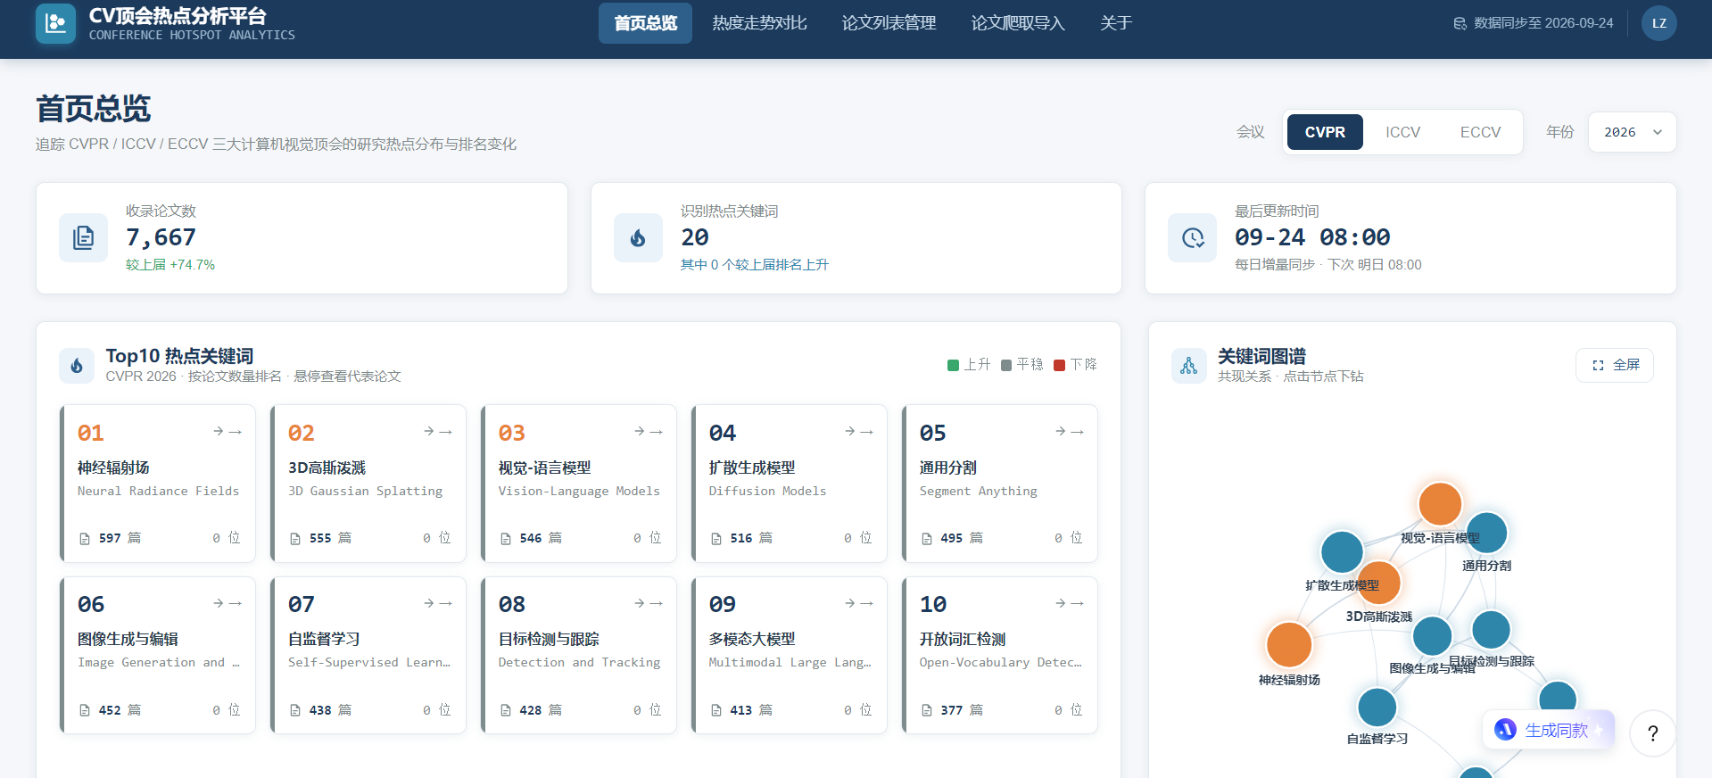
Task: Open 论文列表管理 tab
Action: (x=889, y=23)
